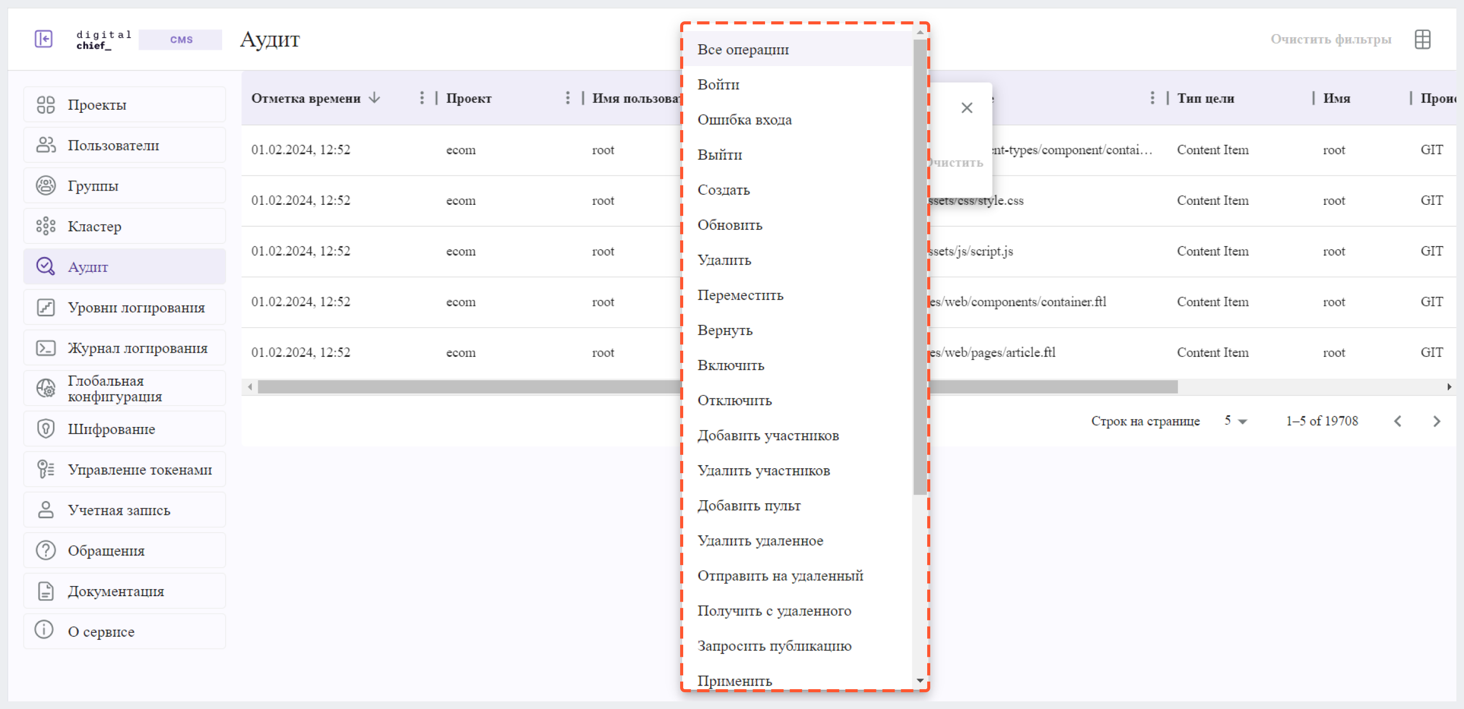Click the Шифрование shield icon

pyautogui.click(x=45, y=428)
